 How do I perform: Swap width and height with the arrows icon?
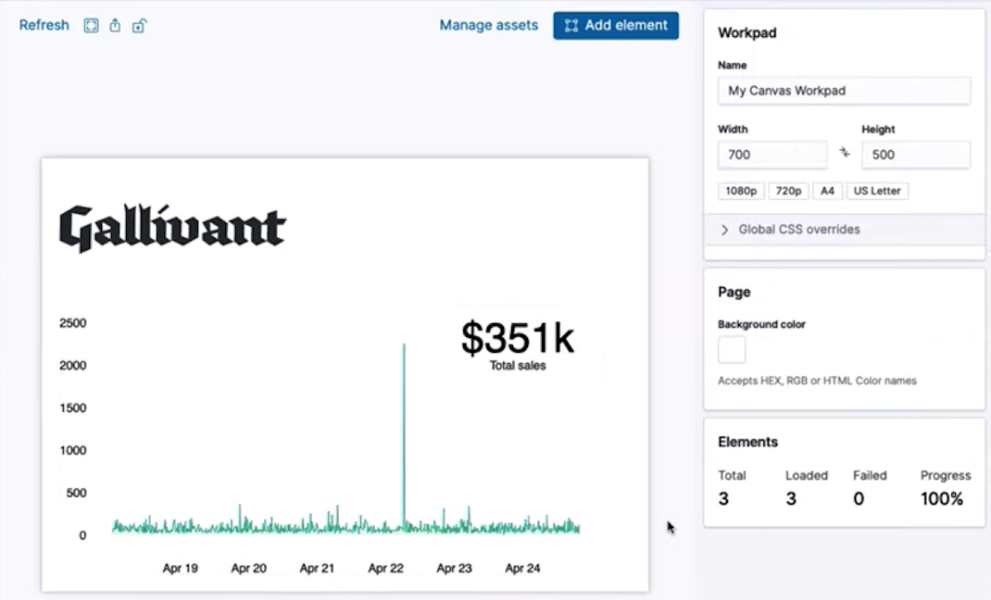pyautogui.click(x=845, y=153)
